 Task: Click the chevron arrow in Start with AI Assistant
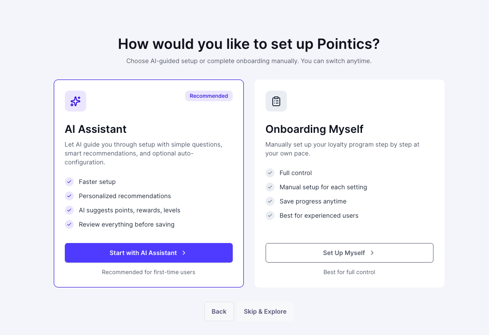tap(184, 253)
